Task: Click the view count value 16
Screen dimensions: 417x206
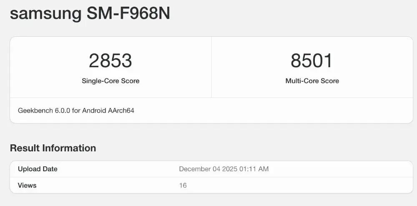Action: 183,186
